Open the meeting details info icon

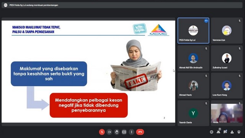click(212, 132)
